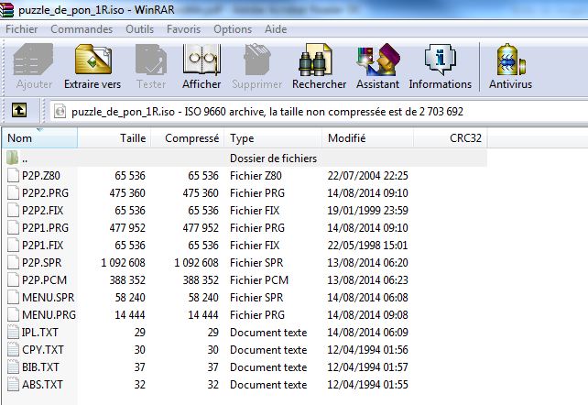Sort by the Type column header
Image resolution: width=588 pixels, height=405 pixels.
pyautogui.click(x=273, y=138)
